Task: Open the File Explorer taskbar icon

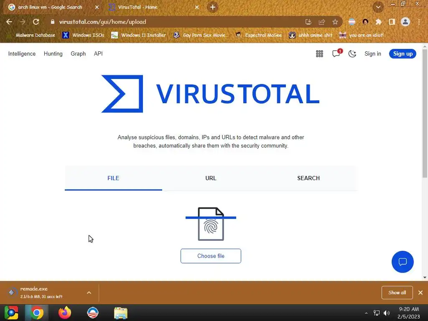Action: 121,313
